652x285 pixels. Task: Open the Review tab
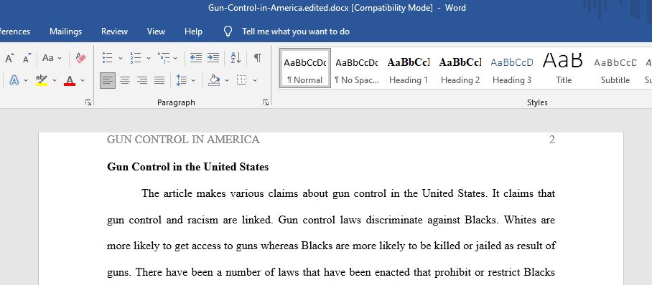tap(114, 32)
